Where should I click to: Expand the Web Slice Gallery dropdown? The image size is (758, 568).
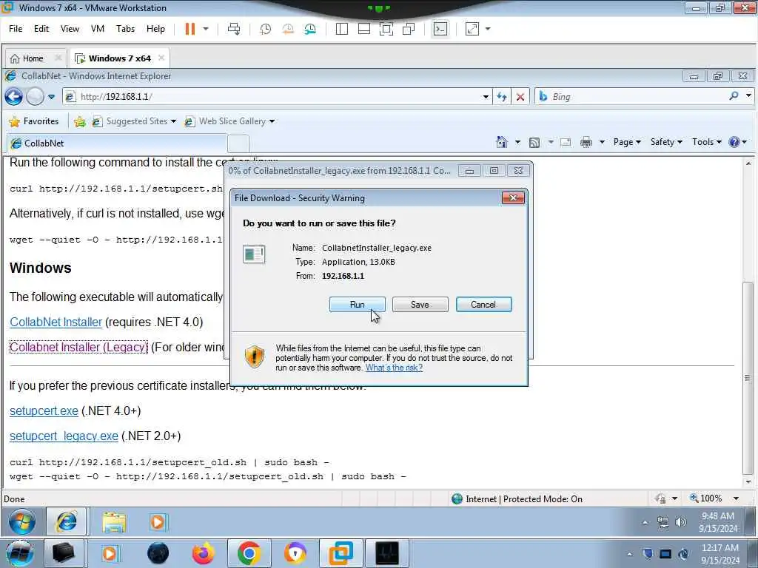click(272, 122)
